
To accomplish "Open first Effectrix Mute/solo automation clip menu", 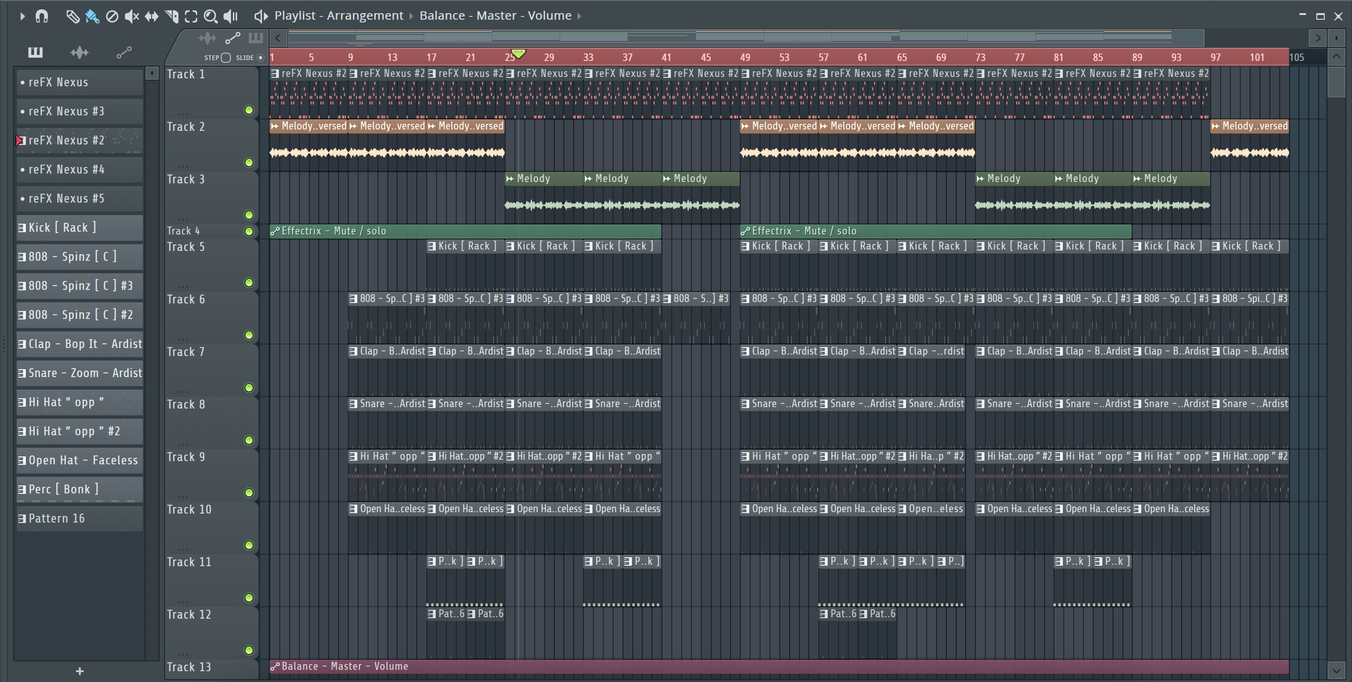I will click(275, 231).
